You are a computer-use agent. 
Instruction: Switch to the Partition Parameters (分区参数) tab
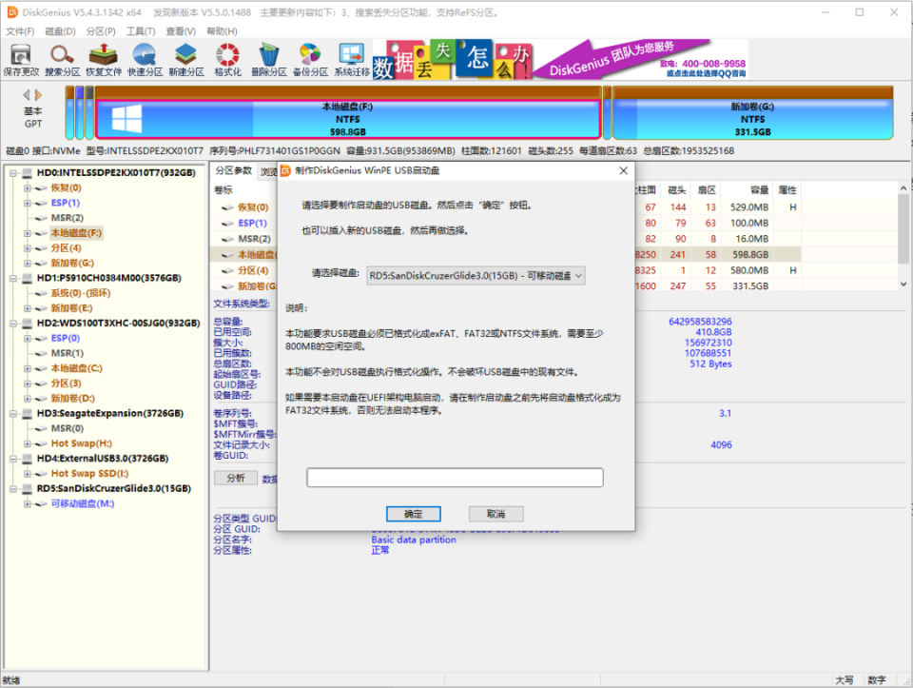(234, 170)
